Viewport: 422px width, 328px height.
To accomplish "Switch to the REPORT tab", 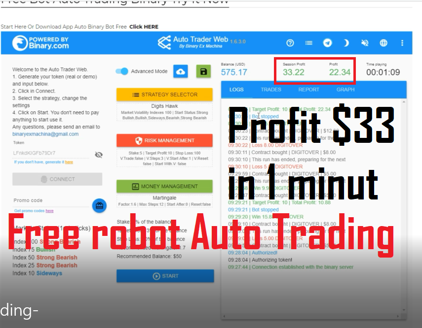I will tap(308, 90).
